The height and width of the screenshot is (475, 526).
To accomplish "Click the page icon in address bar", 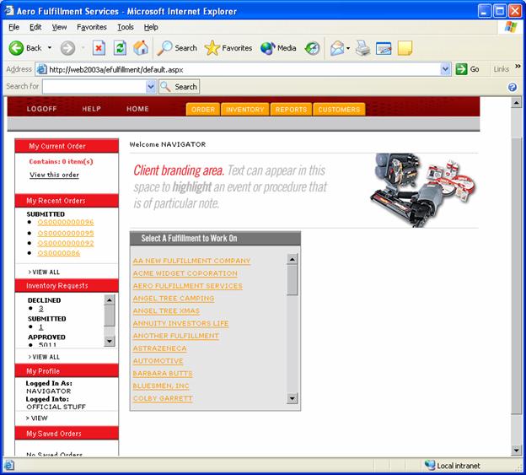I will [x=41, y=69].
